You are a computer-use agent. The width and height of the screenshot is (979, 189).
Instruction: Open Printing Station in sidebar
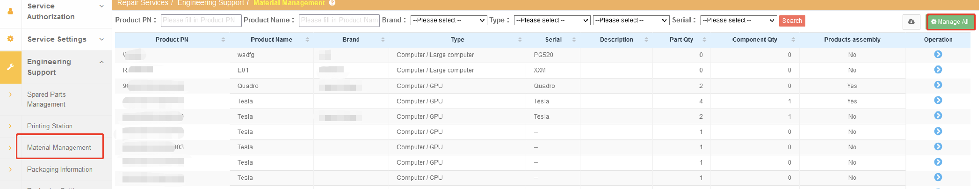click(50, 126)
